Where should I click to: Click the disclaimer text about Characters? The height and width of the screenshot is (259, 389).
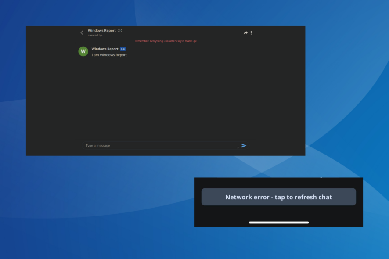click(x=166, y=40)
